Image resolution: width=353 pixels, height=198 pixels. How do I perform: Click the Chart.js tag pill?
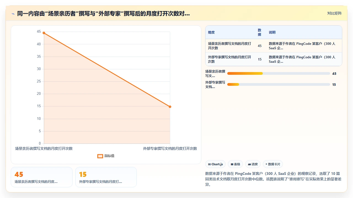tap(215, 164)
